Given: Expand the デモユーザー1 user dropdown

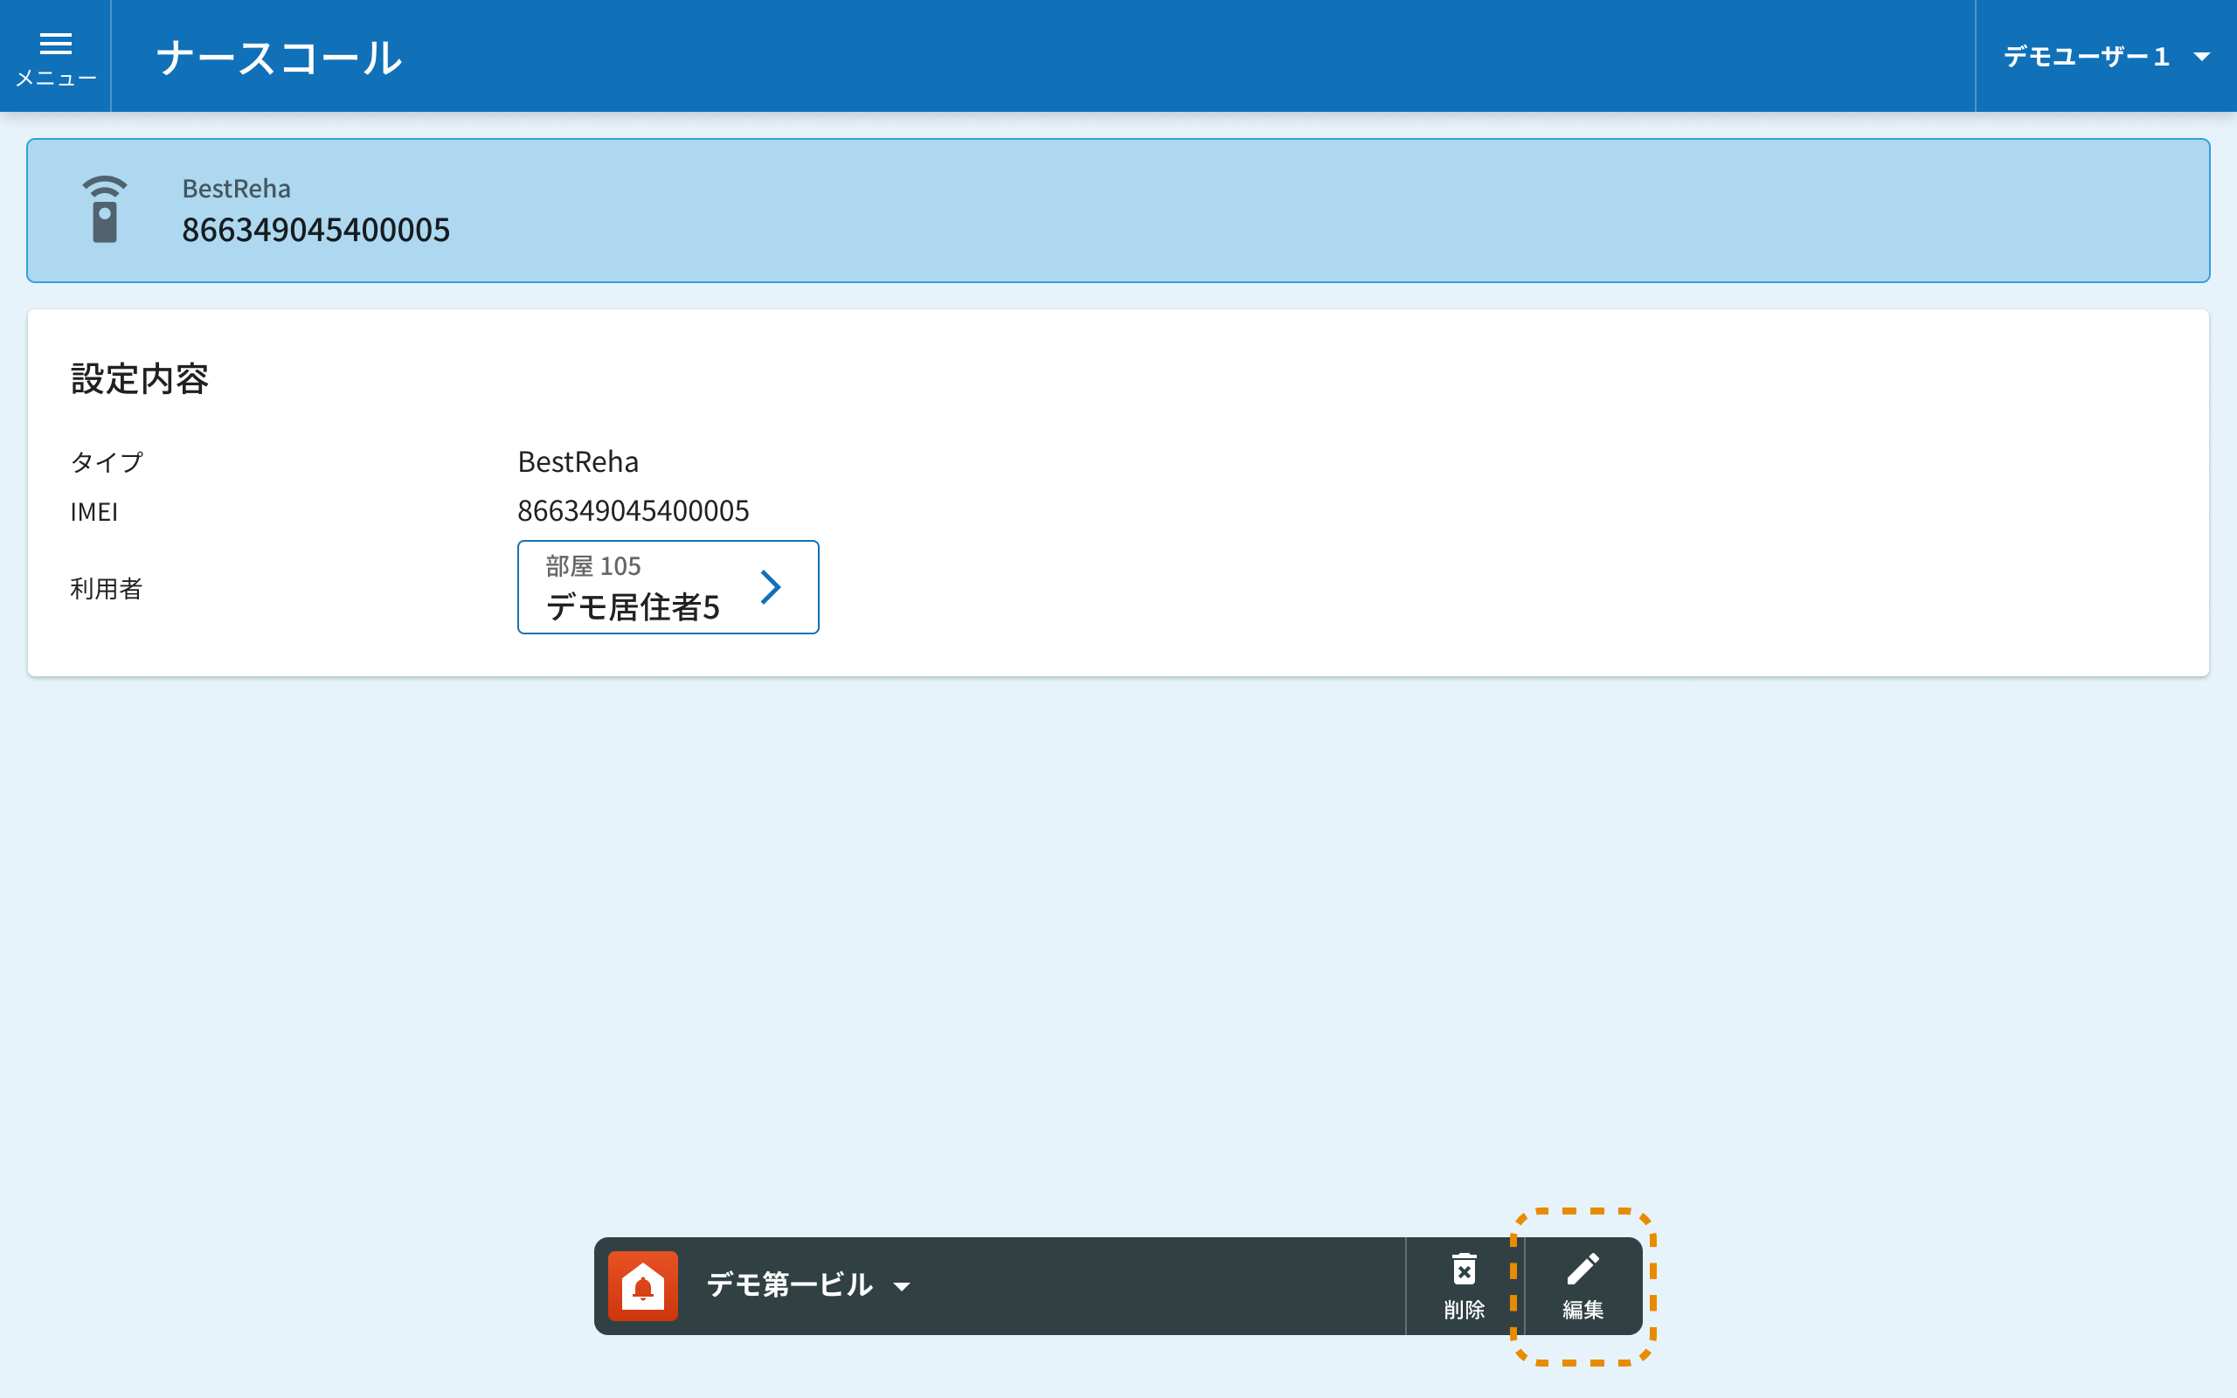Looking at the screenshot, I should pyautogui.click(x=2087, y=57).
